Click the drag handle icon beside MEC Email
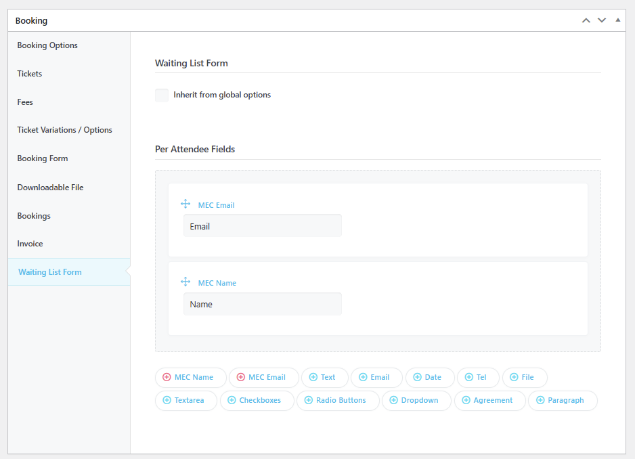Viewport: 635px width, 459px height. tap(185, 204)
